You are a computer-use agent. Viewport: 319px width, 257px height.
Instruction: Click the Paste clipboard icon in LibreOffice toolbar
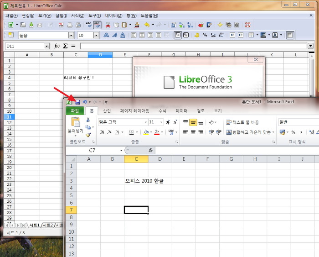click(124, 25)
